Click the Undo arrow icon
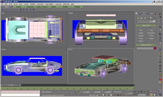This screenshot has width=163, height=97. point(160,14)
